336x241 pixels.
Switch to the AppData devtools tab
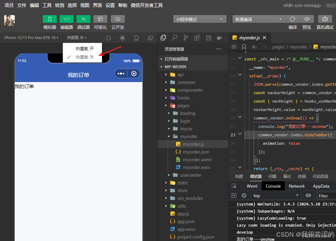[321, 186]
